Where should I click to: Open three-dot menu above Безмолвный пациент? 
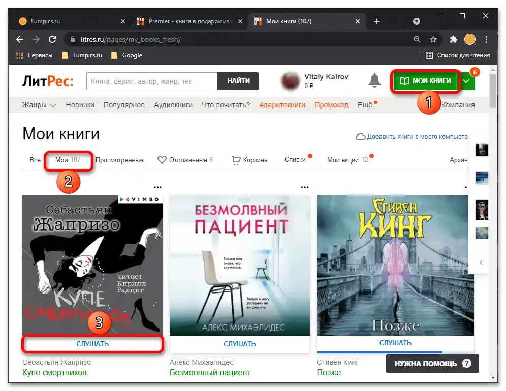pyautogui.click(x=305, y=187)
